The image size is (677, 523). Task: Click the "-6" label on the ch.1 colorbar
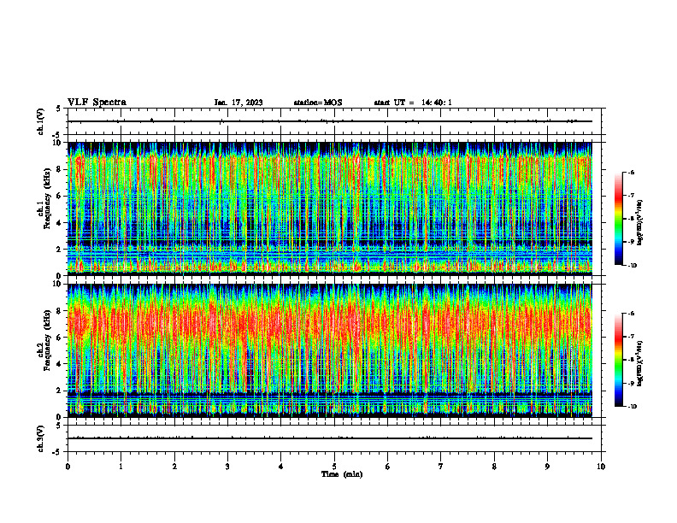pos(631,173)
